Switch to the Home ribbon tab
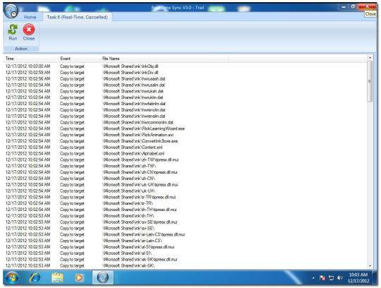 (x=30, y=17)
